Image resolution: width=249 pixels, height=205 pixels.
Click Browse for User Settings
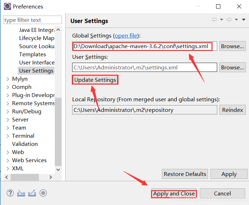(232, 67)
